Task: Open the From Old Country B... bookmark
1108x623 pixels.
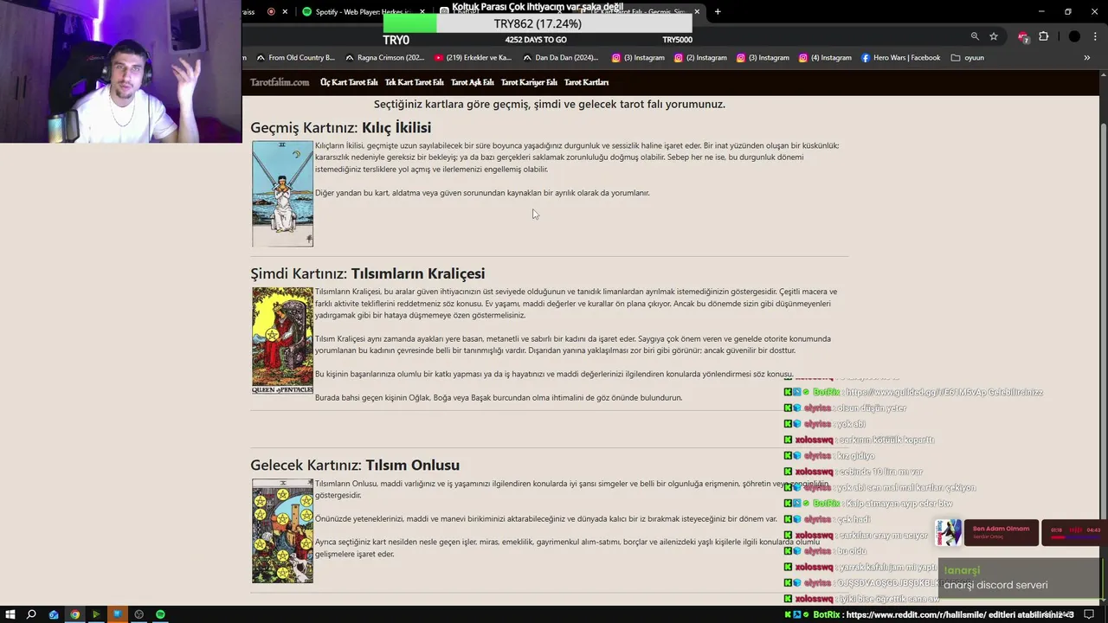Action: coord(293,58)
